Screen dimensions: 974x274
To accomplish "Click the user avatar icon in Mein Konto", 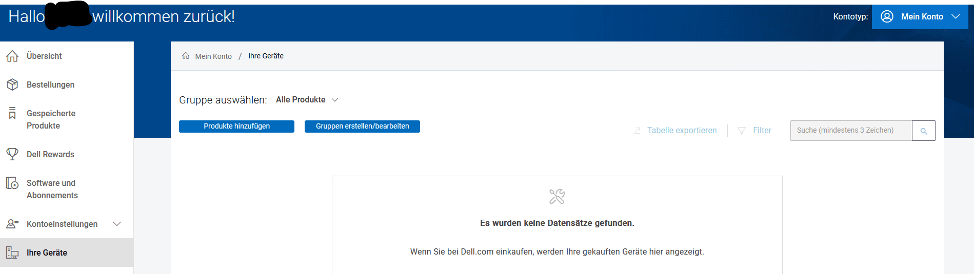I will coord(887,16).
